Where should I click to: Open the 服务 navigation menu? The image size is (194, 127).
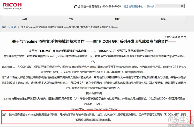pyautogui.click(x=163, y=19)
